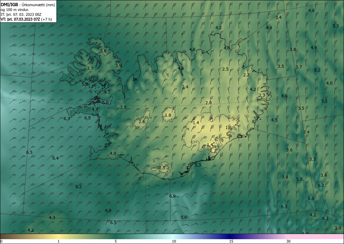344x244 pixels.
Task: Click the 4.4 value label on the map
Action: pos(95,109)
